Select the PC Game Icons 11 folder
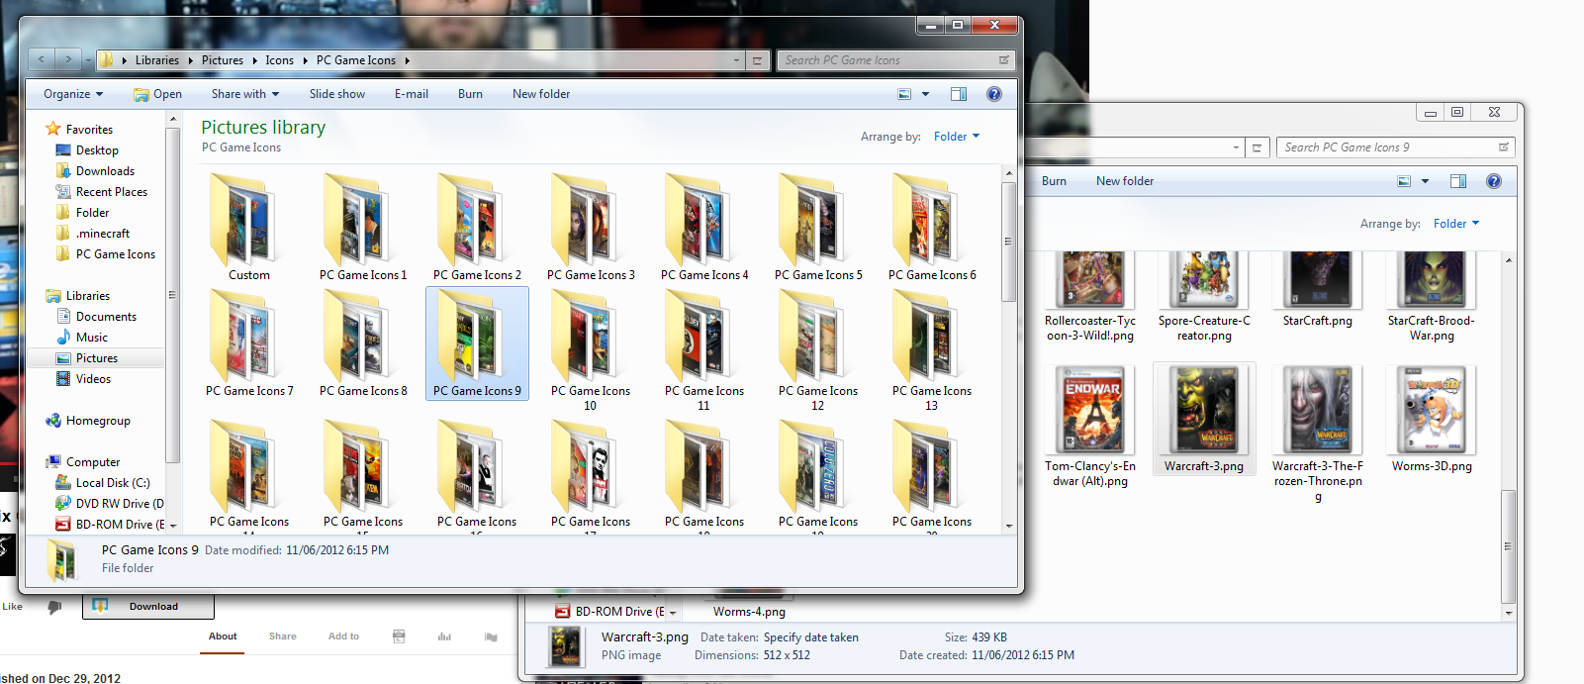 704,350
